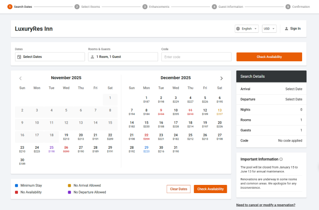319x210 pixels.
Task: Select blue December 29 minimum stay date
Action: pos(146,149)
